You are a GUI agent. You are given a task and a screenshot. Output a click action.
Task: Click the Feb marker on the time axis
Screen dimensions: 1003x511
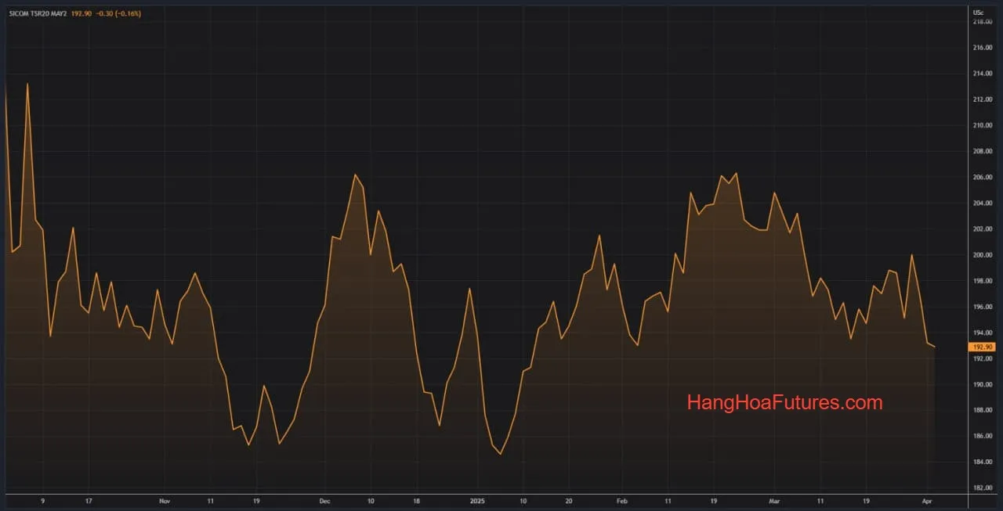coord(621,500)
